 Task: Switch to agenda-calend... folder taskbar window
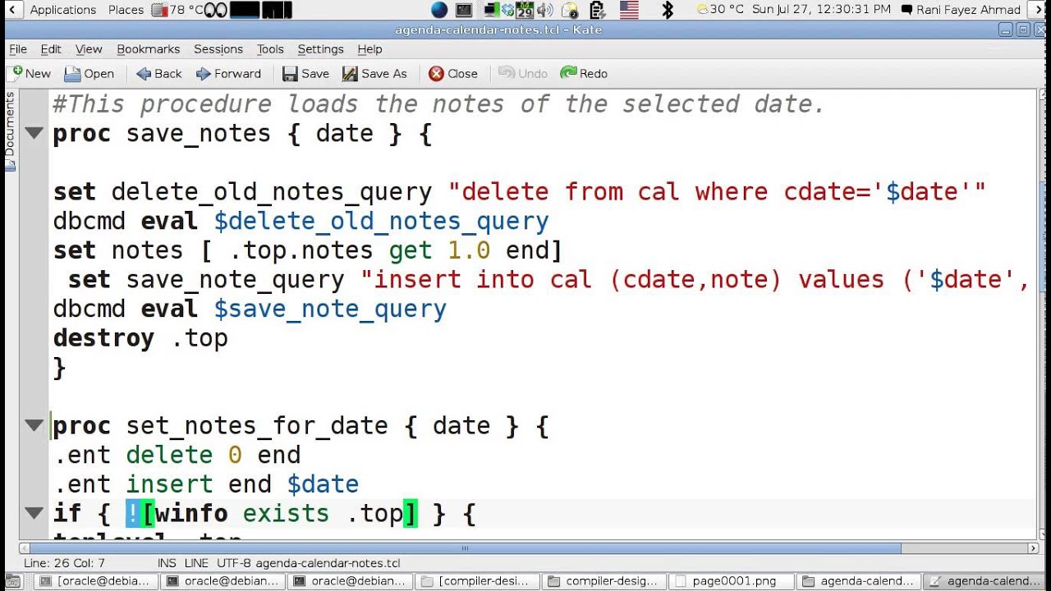pyautogui.click(x=860, y=581)
